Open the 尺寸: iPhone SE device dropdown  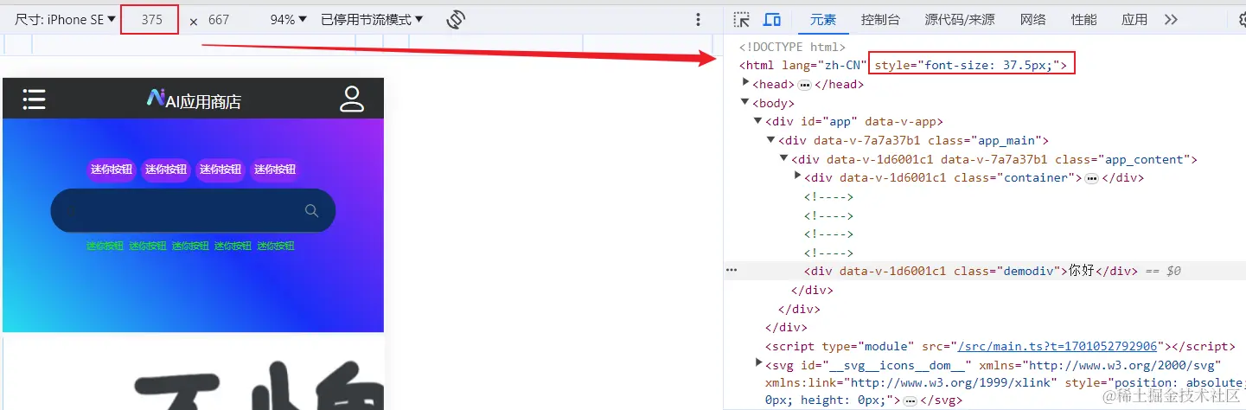click(x=65, y=19)
